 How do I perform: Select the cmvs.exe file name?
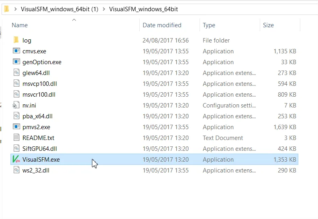coord(34,51)
